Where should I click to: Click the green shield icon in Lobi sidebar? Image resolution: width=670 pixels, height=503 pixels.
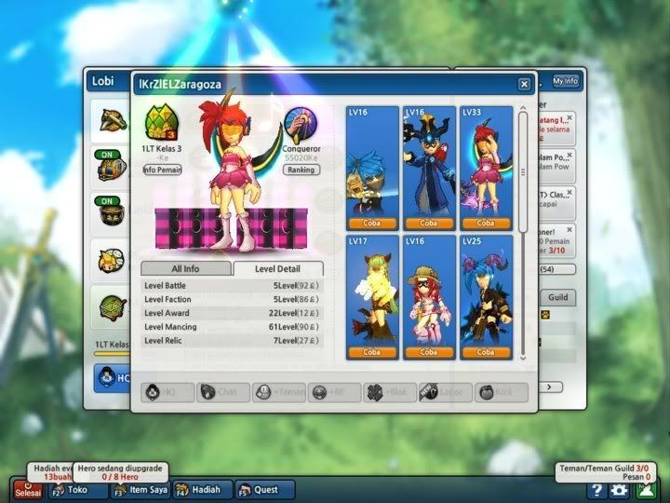(113, 307)
